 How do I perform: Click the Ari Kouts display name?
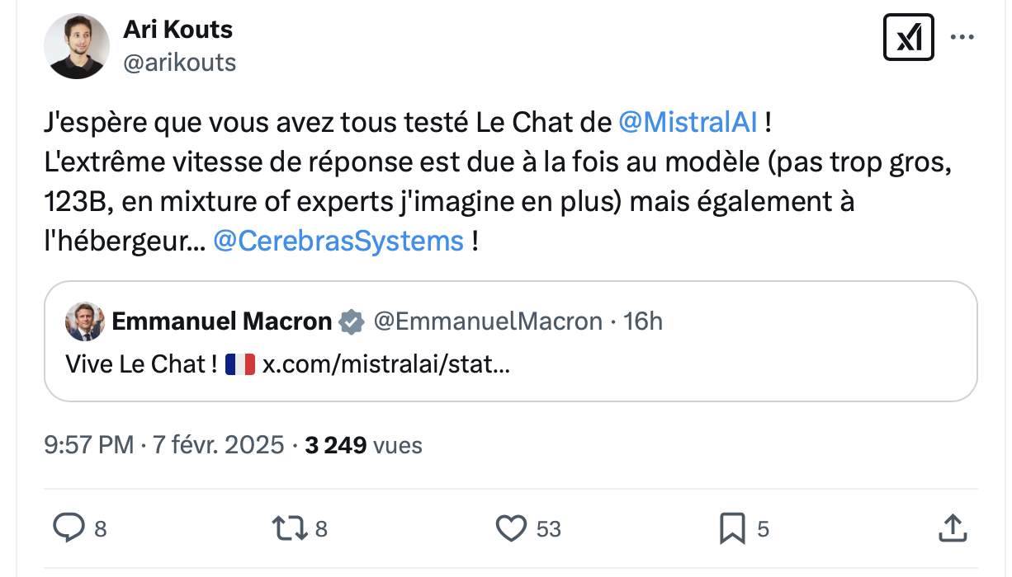(177, 30)
